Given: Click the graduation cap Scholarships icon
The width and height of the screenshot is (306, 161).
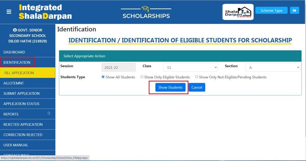Looking at the screenshot, I should point(146,8).
